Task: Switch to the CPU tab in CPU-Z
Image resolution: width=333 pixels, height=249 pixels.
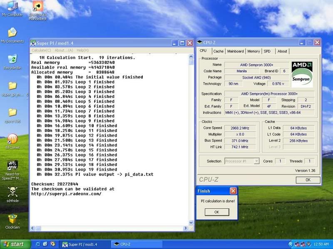Action: [x=203, y=51]
